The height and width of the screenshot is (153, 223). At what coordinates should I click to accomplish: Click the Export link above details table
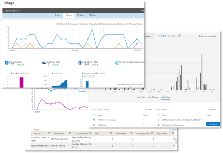(173, 130)
